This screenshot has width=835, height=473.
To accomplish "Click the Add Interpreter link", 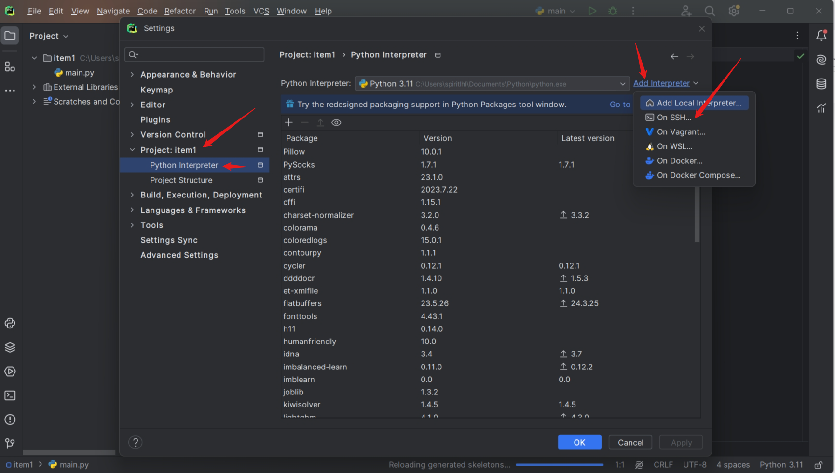I will [x=661, y=83].
